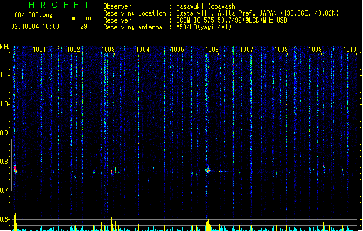The width and height of the screenshot is (363, 231).
Task: Select the 1001 time marker
Action: click(39, 50)
